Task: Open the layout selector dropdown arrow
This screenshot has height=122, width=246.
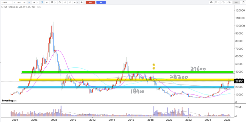Action: 219,2
